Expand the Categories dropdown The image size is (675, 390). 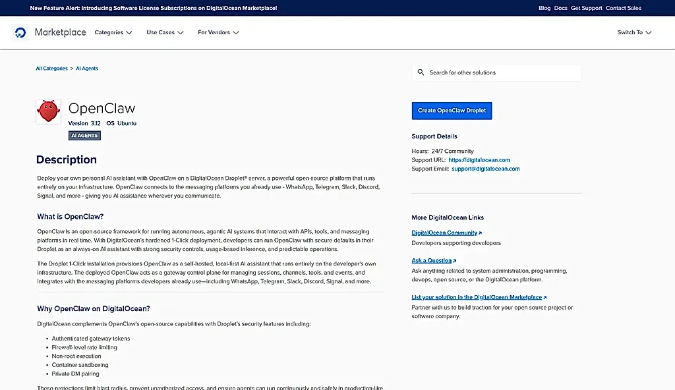click(x=113, y=32)
